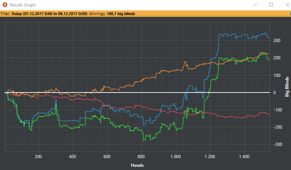Click the 100 label on big blinds axis
This screenshot has width=291, height=170.
tap(277, 75)
